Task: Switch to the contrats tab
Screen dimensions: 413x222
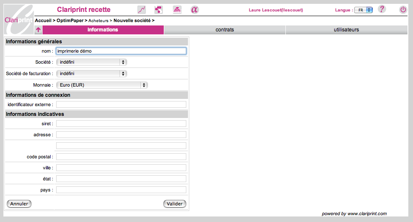Action: pyautogui.click(x=225, y=30)
